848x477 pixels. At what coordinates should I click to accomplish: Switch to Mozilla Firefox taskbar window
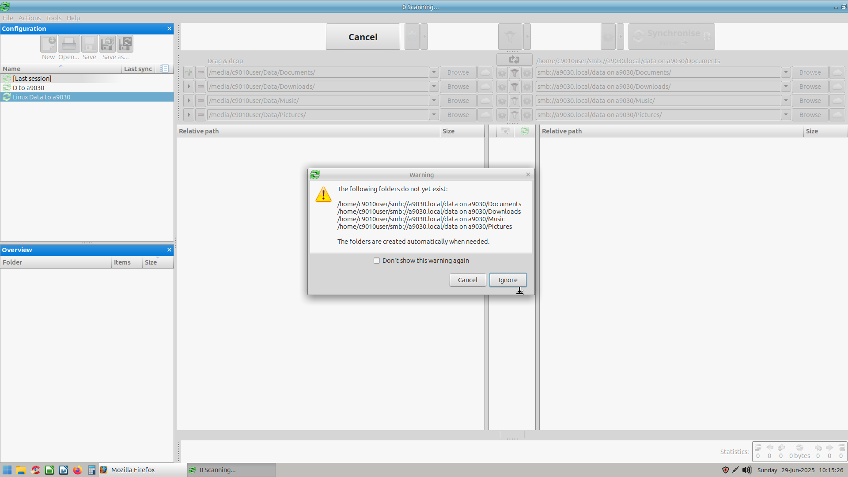pos(143,470)
